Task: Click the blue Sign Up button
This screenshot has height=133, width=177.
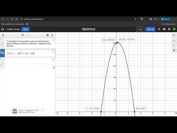Action: [x=150, y=29]
